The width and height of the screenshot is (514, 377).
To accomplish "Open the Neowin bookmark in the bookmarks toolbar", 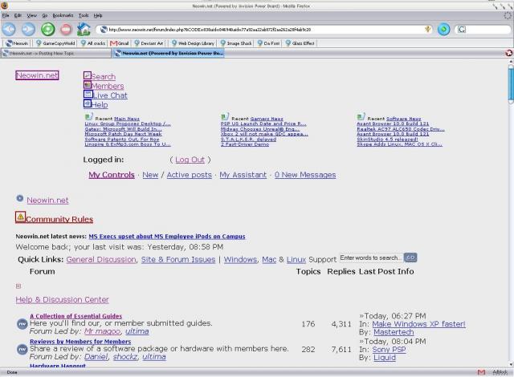I will (x=17, y=43).
